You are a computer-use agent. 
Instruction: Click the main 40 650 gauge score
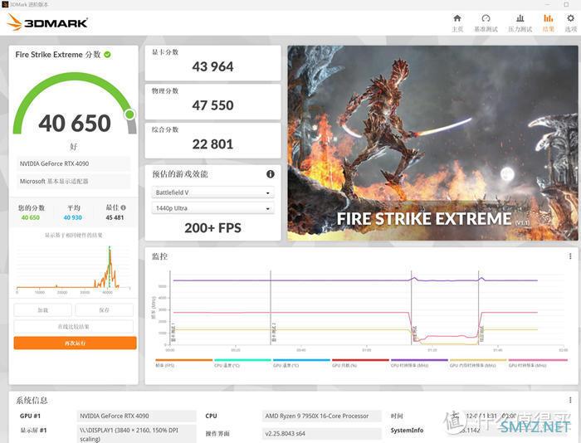tap(75, 124)
